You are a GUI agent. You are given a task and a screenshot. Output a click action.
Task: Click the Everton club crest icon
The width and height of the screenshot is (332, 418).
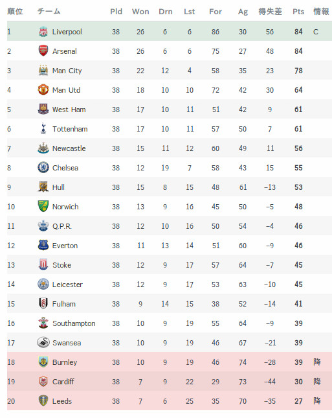coord(43,245)
